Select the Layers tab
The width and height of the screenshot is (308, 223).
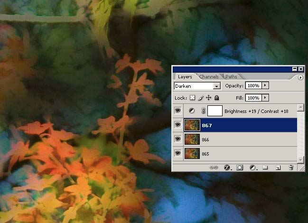185,76
